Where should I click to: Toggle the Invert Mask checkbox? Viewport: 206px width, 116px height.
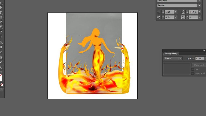pyautogui.click(x=193, y=74)
